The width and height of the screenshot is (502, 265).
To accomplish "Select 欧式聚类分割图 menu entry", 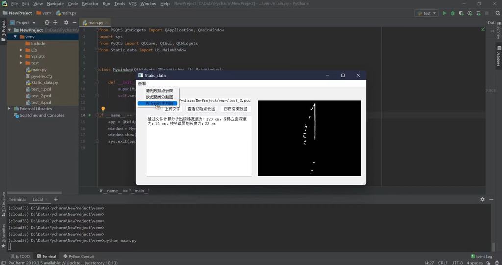I will 159,97.
